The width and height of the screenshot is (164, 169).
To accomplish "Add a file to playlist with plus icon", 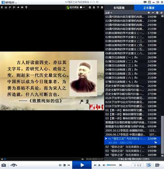I will 149,13.
